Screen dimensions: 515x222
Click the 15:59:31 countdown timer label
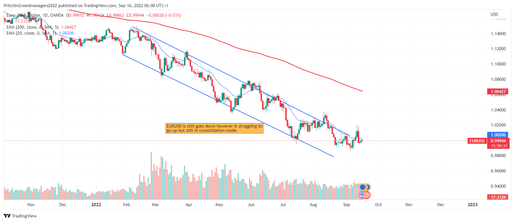click(x=498, y=146)
